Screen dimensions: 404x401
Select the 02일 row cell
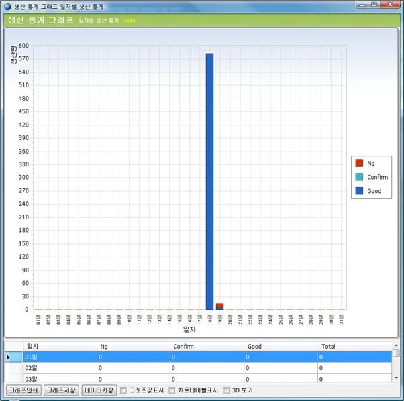(x=60, y=368)
